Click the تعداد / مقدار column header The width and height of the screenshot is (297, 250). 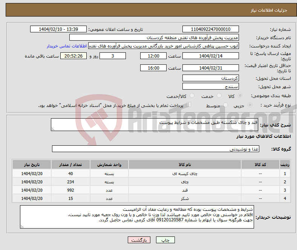click(70, 165)
